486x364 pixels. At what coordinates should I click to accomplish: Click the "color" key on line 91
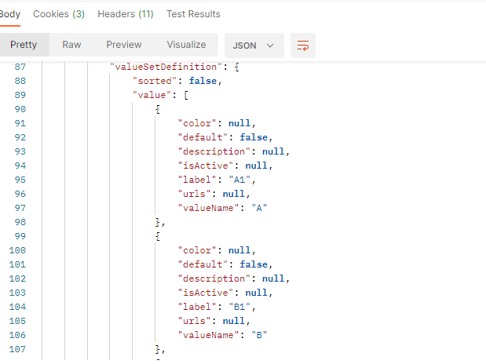tap(197, 124)
